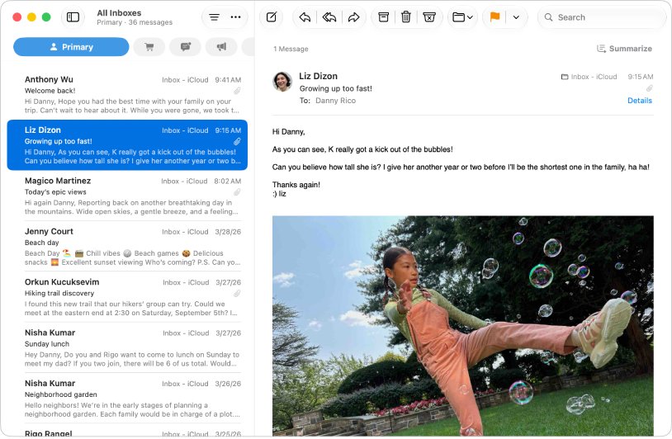
Task: Toggle the sidebar with the sidebar icon
Action: coord(73,17)
